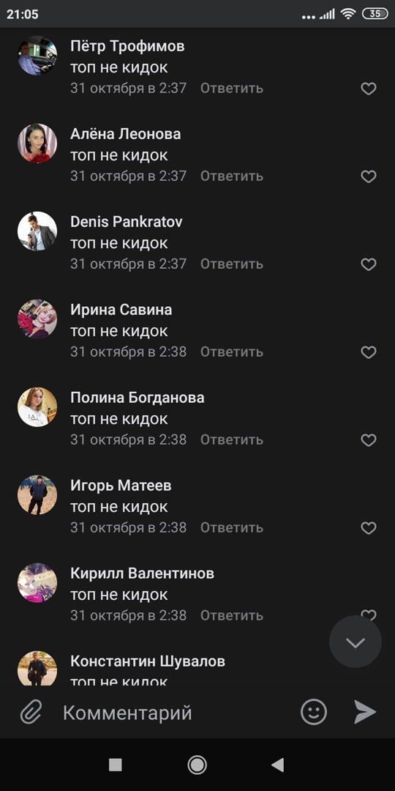Toggle like on Denis Pankratov's comment
Image resolution: width=395 pixels, height=791 pixels.
(x=369, y=264)
